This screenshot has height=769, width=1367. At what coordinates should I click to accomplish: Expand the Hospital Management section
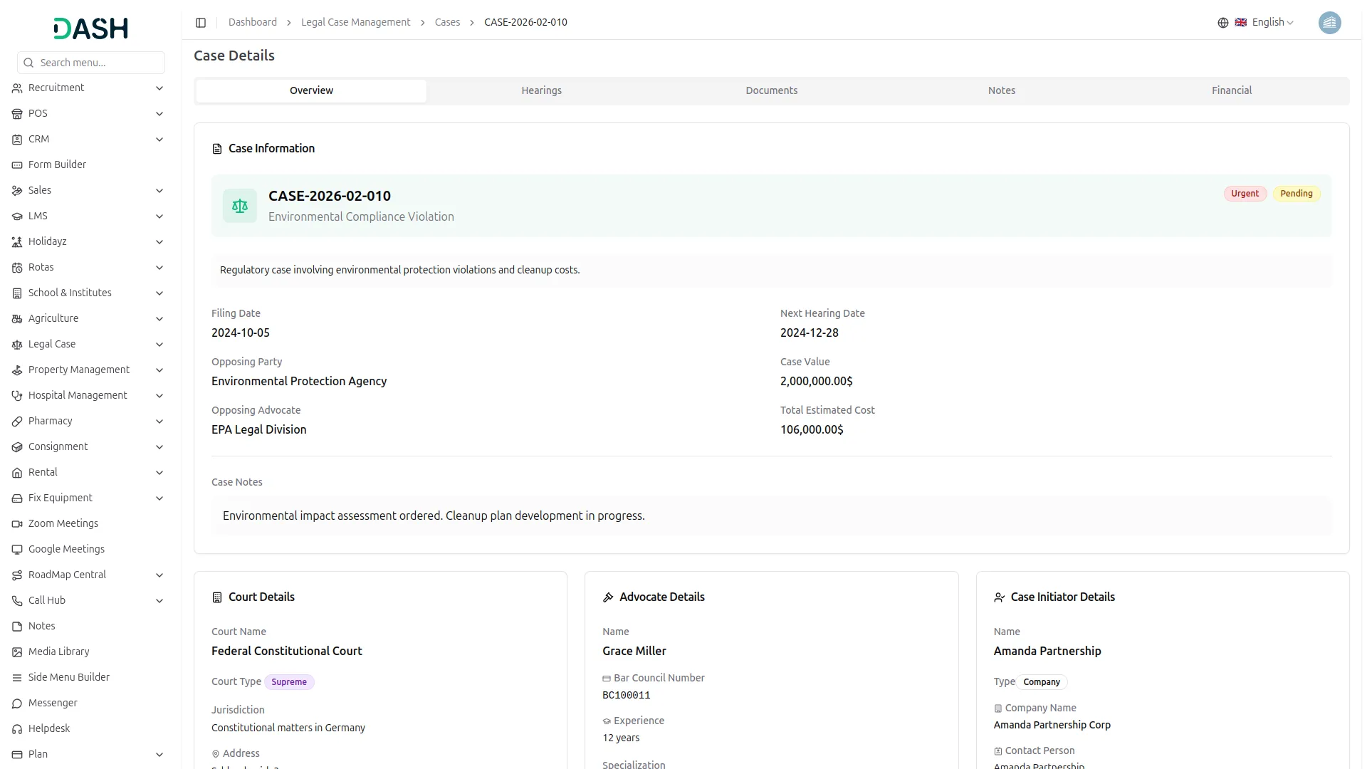coord(77,395)
